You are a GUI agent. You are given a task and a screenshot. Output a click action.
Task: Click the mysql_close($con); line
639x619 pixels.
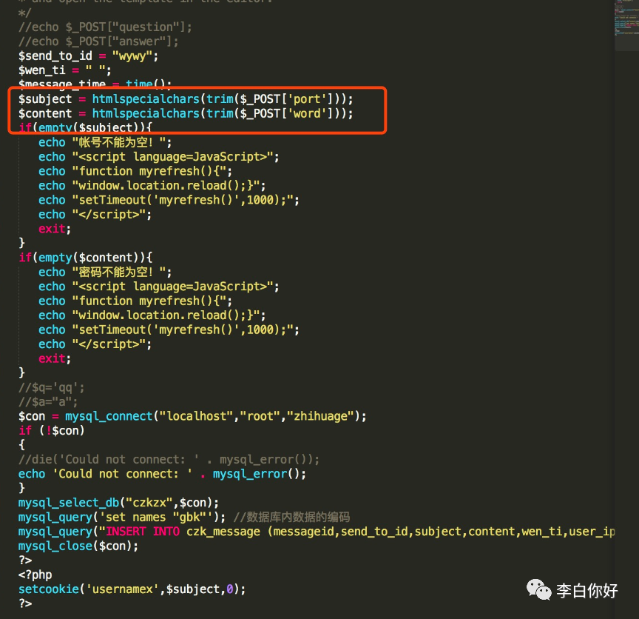[78, 546]
